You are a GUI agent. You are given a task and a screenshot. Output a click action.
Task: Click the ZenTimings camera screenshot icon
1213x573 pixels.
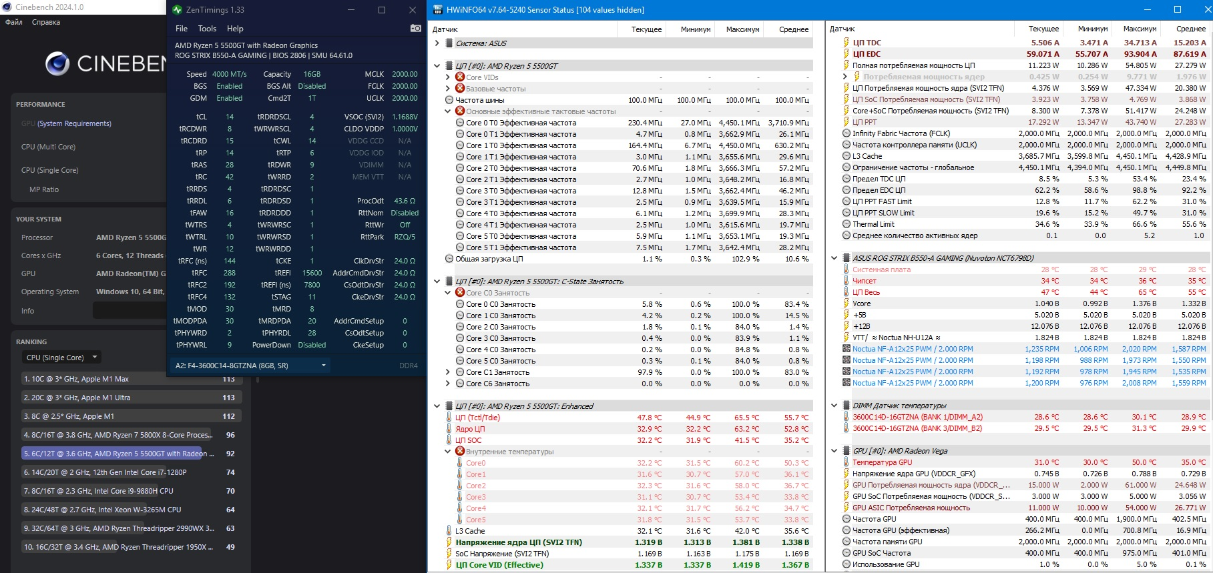coord(415,28)
